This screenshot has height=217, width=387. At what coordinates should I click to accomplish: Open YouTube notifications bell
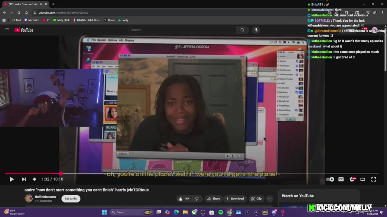tap(364, 30)
